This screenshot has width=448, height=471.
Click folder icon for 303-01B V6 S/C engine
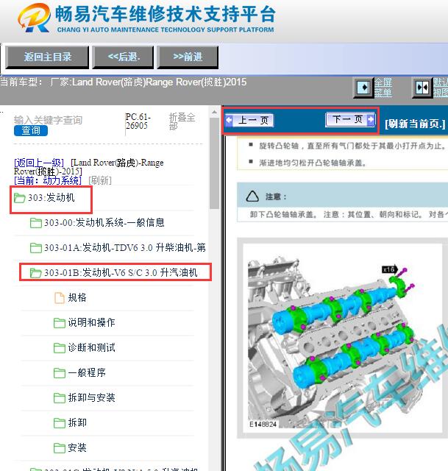click(x=36, y=273)
